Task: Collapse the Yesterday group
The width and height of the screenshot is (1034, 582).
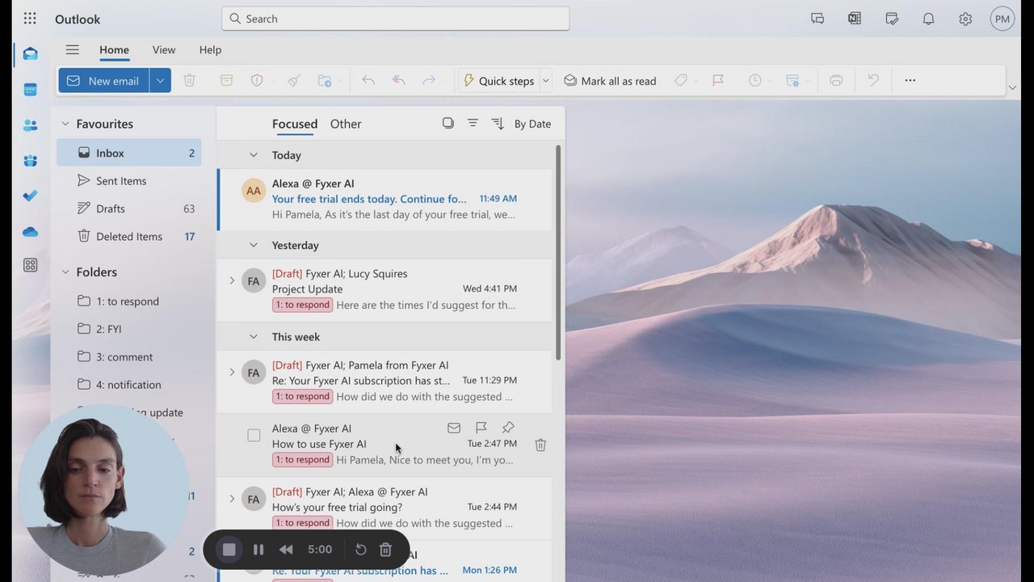Action: tap(253, 245)
